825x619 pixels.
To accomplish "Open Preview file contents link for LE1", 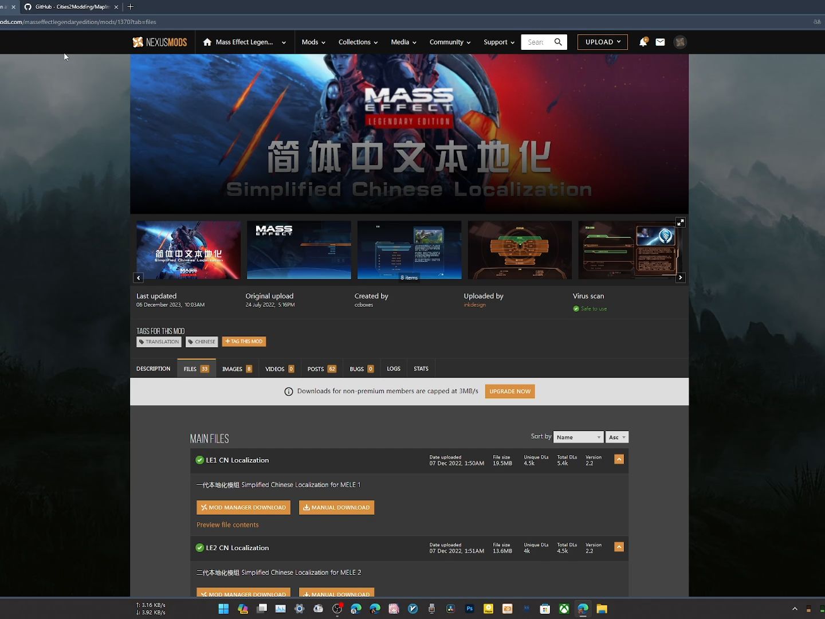I will 227,525.
